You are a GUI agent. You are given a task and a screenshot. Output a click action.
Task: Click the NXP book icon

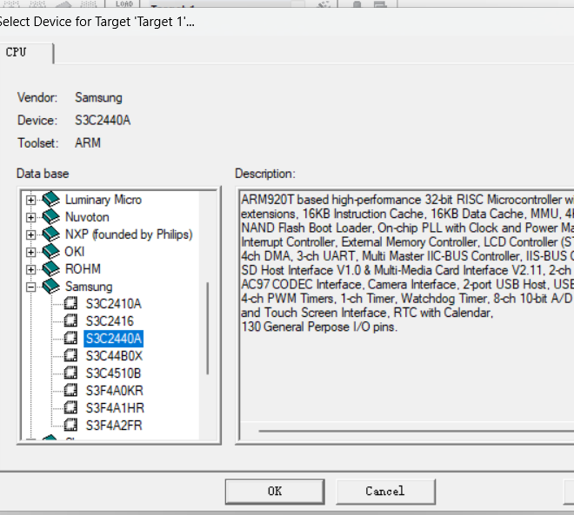click(x=51, y=234)
